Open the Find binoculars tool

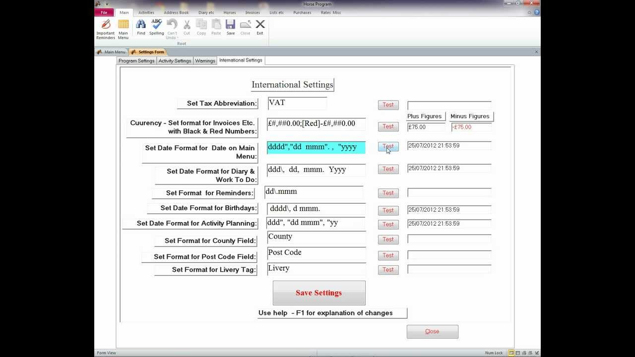(x=141, y=27)
